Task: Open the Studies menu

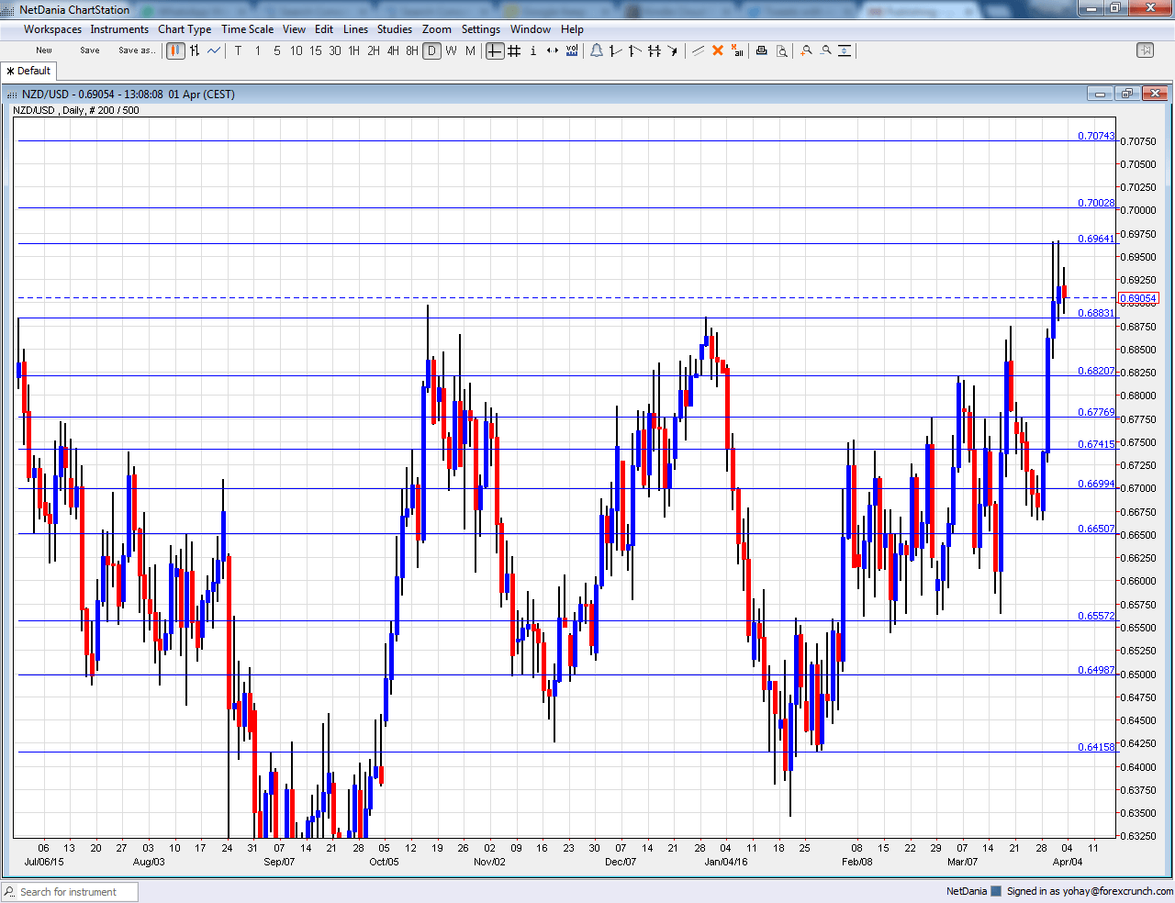Action: pyautogui.click(x=394, y=28)
